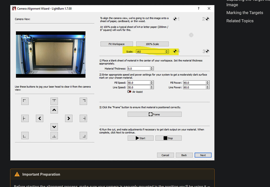
Task: Jog laser head to top-right corner
Action: pos(83,101)
